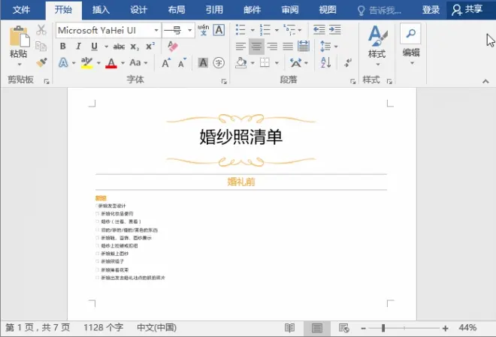Expand the bullets list dropdown arrow
The width and height of the screenshot is (496, 337).
click(x=253, y=30)
